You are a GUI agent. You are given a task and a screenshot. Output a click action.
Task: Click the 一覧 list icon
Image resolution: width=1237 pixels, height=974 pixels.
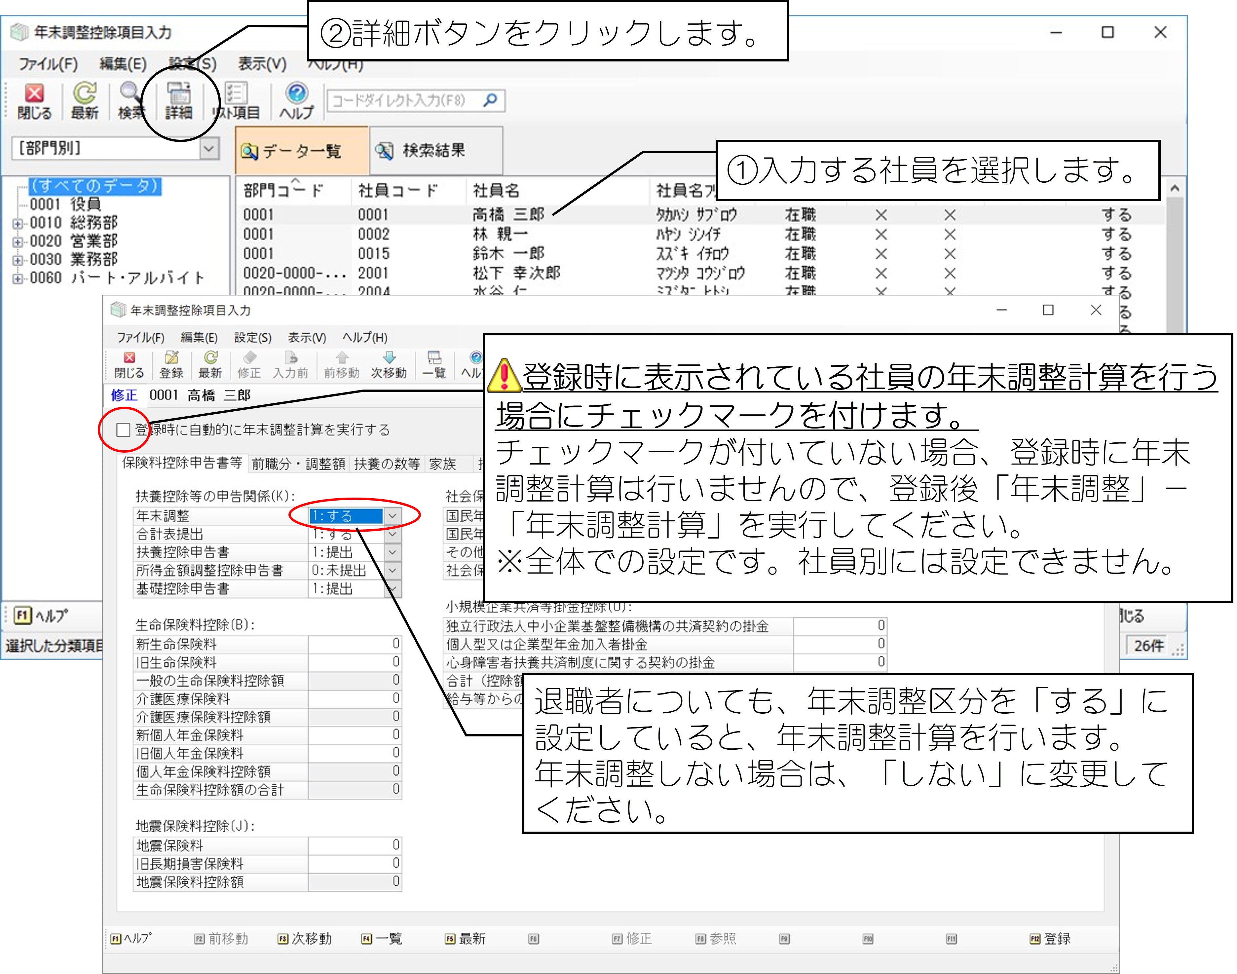tap(434, 364)
